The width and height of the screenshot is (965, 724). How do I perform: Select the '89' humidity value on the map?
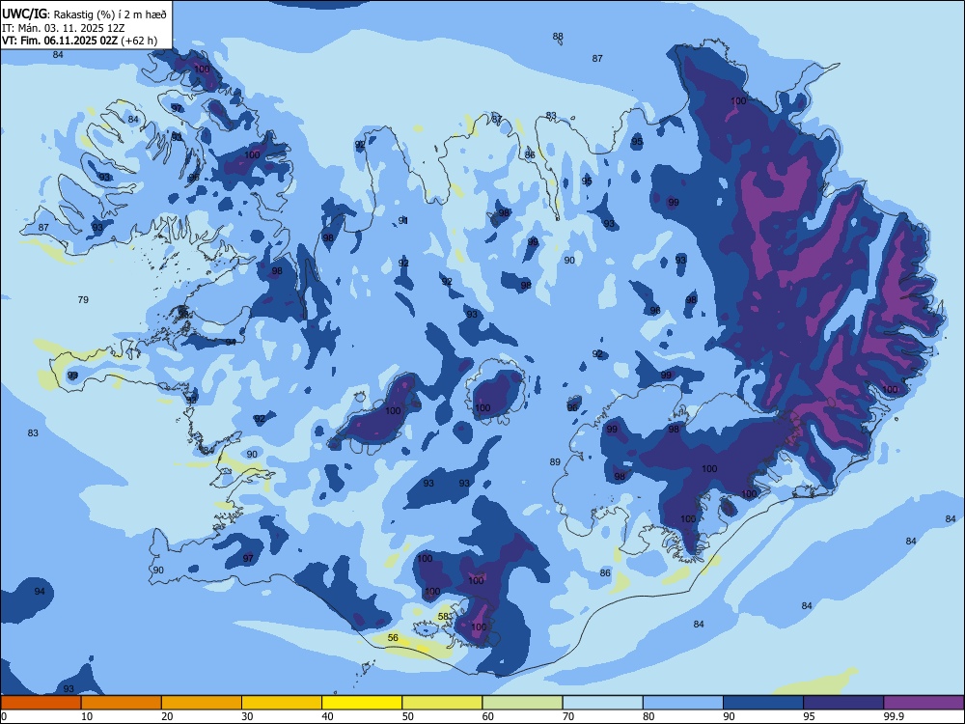coord(555,461)
